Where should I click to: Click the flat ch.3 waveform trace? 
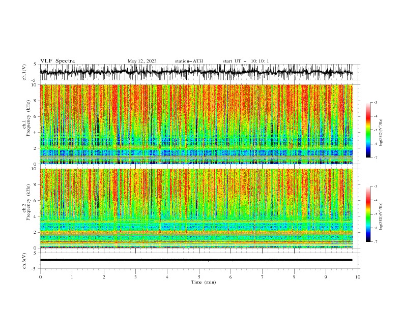pos(196,260)
